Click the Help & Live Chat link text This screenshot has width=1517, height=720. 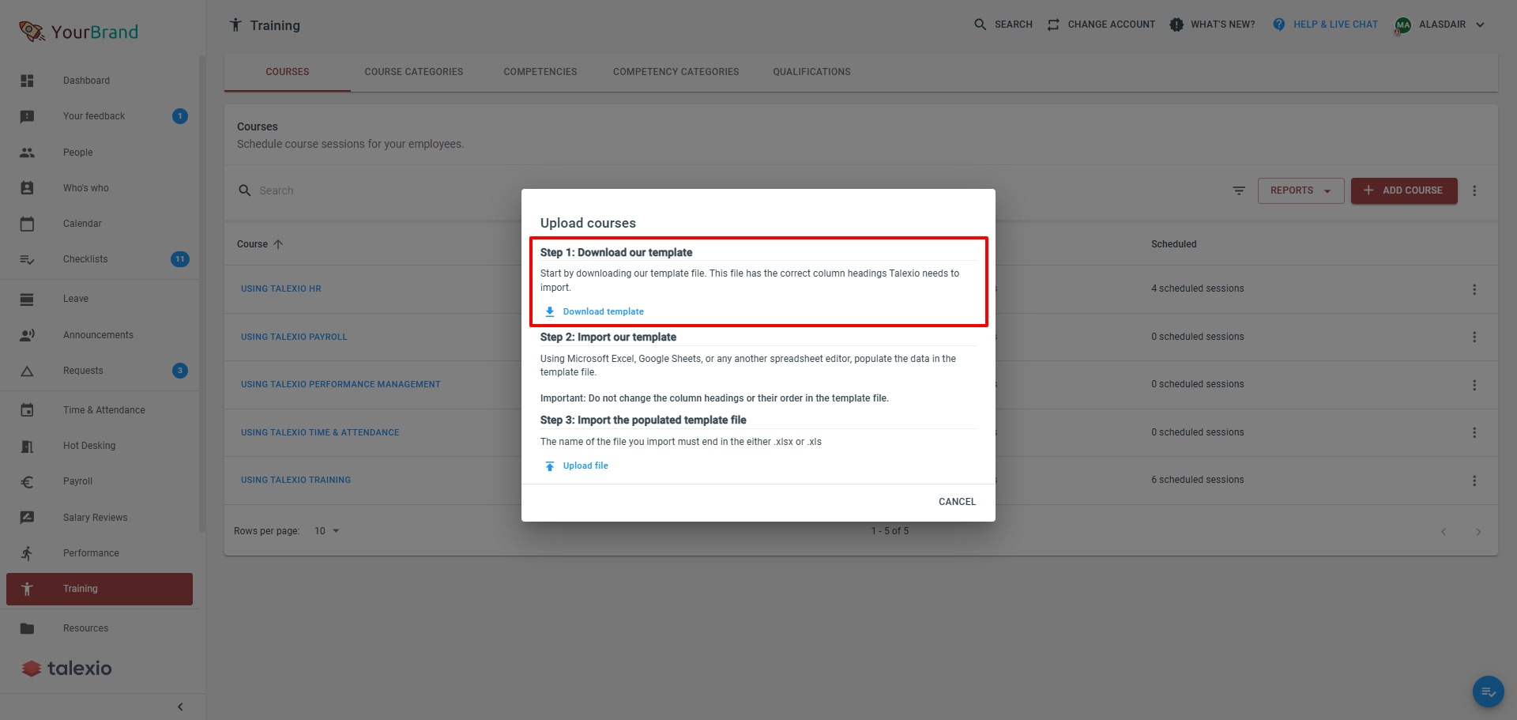pos(1335,25)
